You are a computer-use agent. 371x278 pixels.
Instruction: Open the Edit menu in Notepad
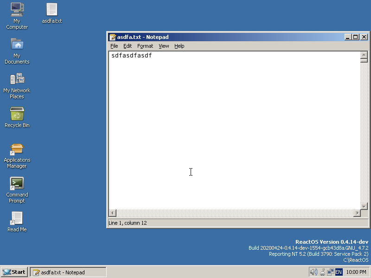pyautogui.click(x=127, y=46)
